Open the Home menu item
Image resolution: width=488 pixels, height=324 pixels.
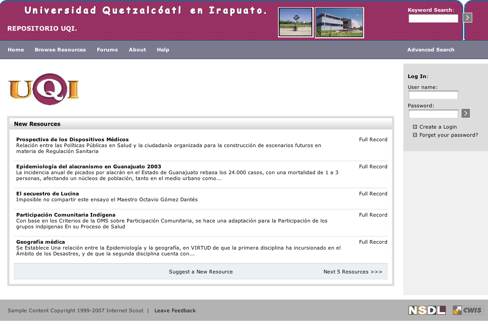(16, 50)
